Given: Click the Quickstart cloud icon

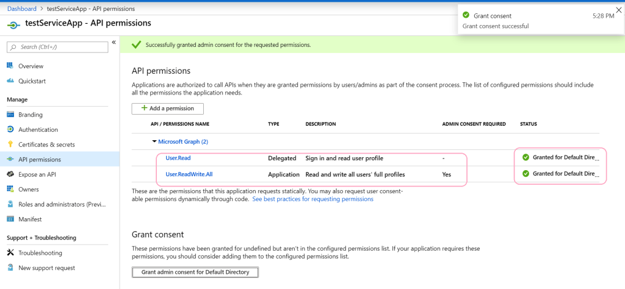Looking at the screenshot, I should tap(10, 81).
